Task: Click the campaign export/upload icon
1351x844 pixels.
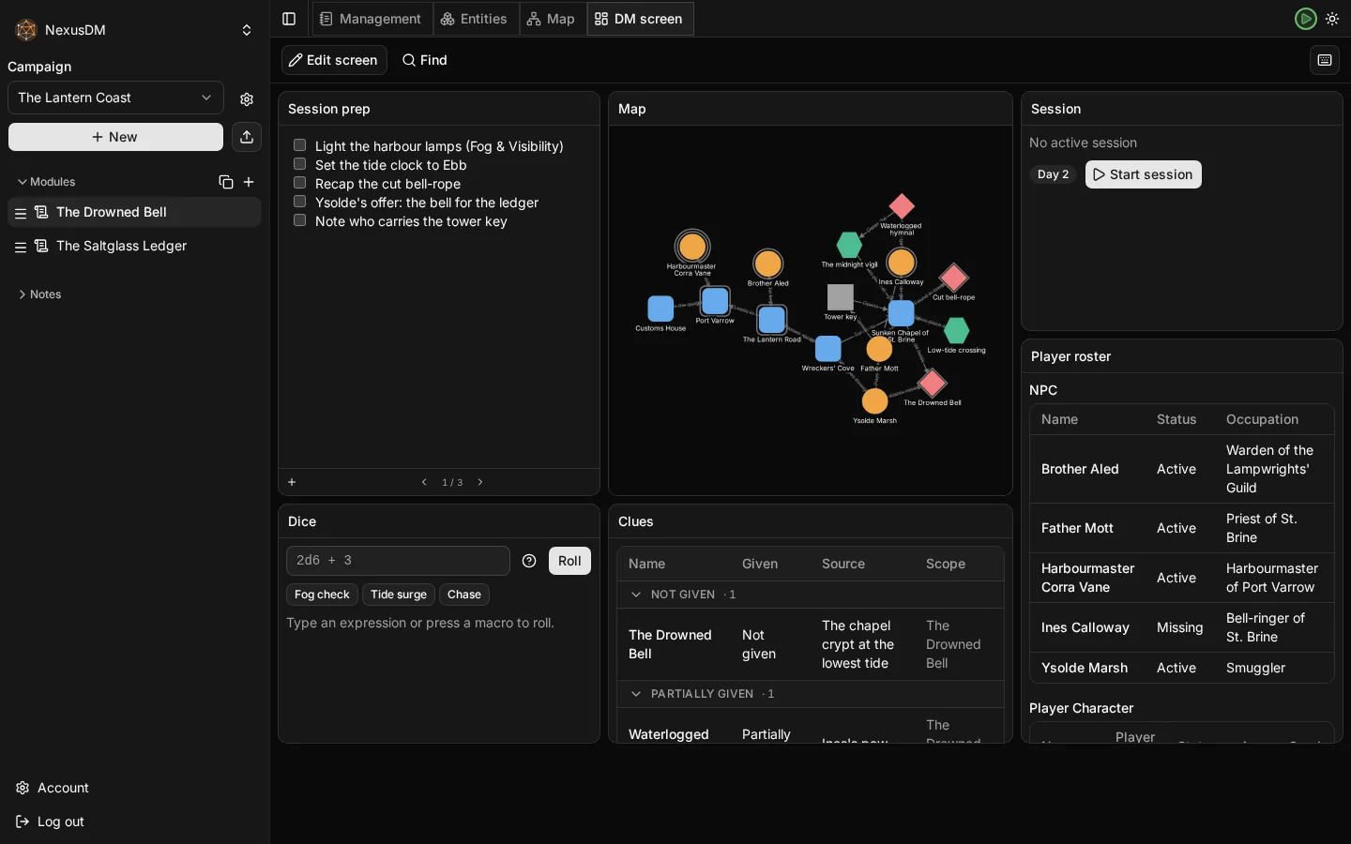Action: click(247, 137)
